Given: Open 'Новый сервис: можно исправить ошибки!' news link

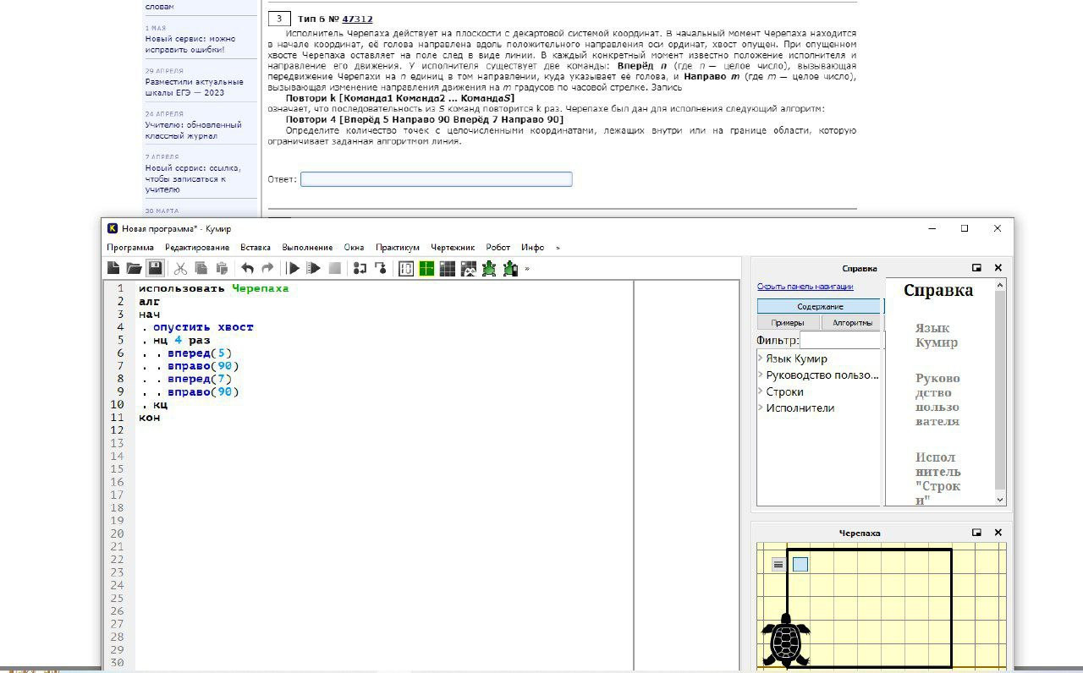Looking at the screenshot, I should point(190,44).
